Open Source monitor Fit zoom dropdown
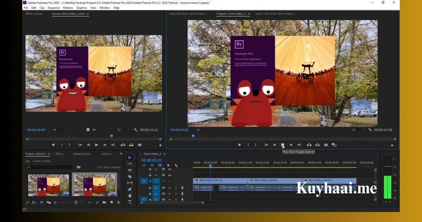This screenshot has width=422, height=222. [59, 130]
